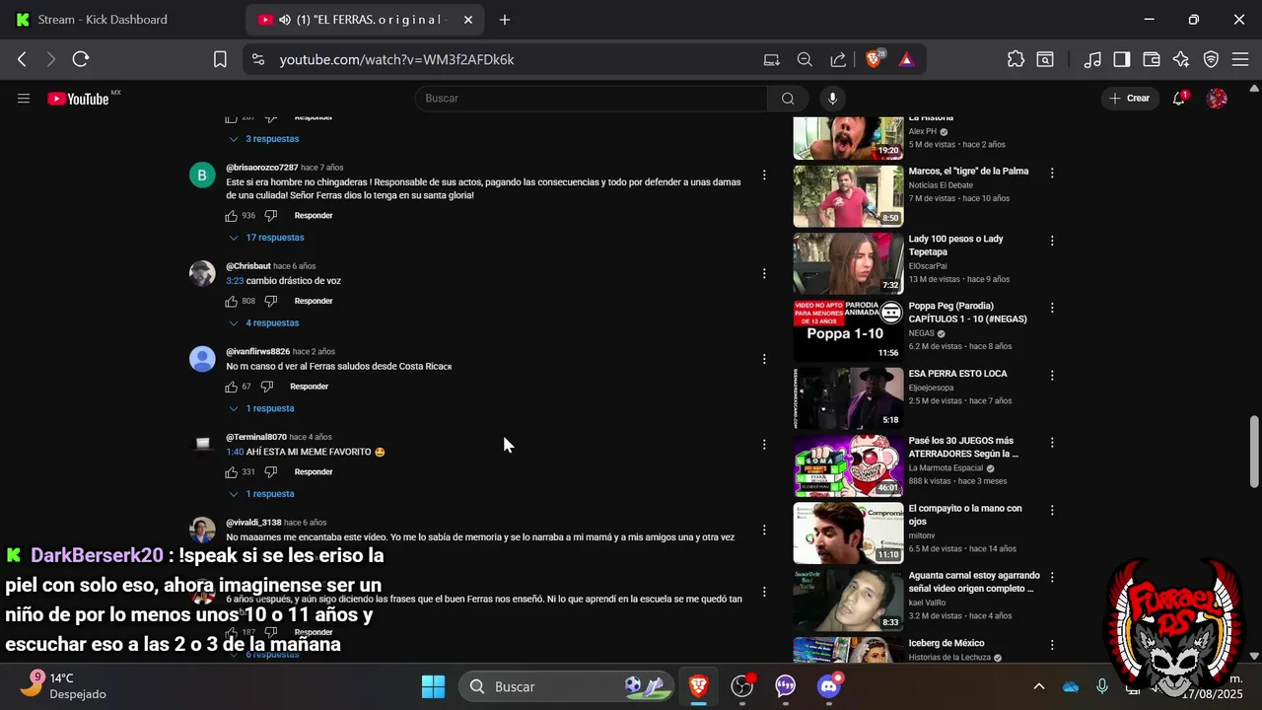Screen dimensions: 1262x710
Task: Open ESA PERRA ESTO LOCA video thumbnail
Action: (x=848, y=398)
